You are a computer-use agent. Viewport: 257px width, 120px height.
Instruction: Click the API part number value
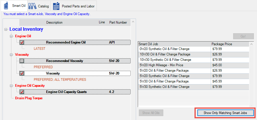112,42
